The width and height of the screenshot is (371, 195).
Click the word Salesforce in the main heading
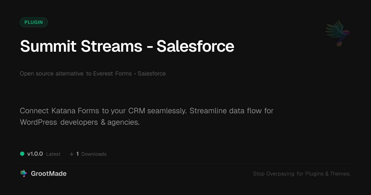pyautogui.click(x=195, y=46)
